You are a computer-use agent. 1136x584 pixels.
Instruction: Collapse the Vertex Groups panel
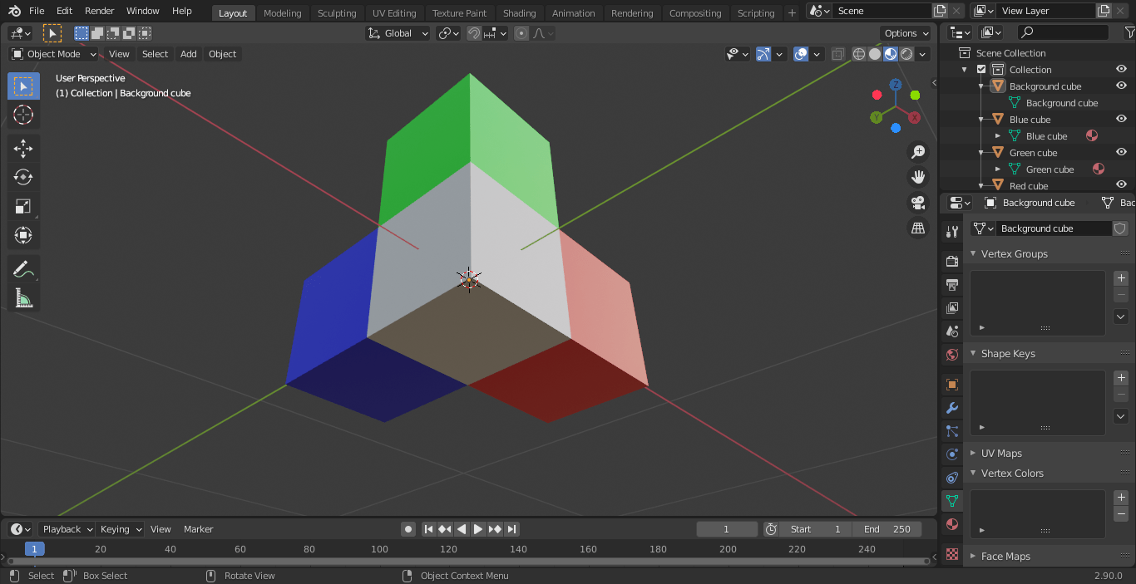[1014, 254]
